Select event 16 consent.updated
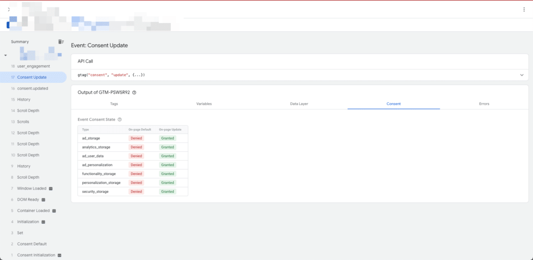 (x=33, y=89)
